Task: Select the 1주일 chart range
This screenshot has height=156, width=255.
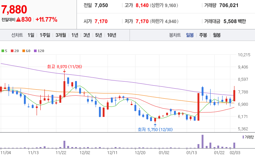Action: click(45, 35)
